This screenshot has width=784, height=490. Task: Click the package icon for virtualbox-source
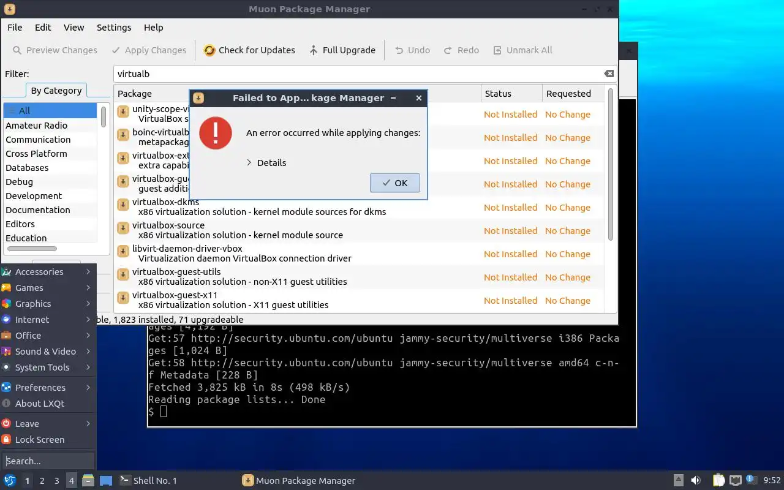(123, 228)
